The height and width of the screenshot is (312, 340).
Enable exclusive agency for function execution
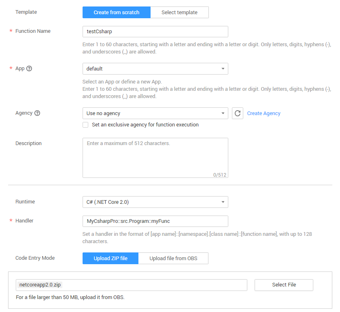click(x=85, y=125)
